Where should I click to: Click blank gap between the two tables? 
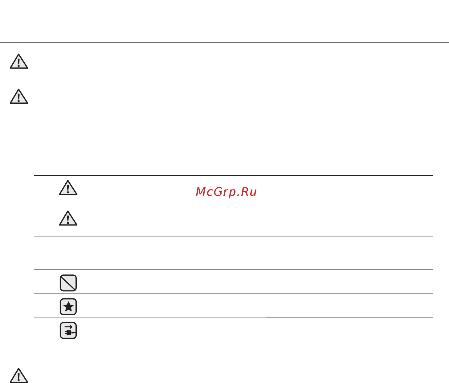(x=233, y=253)
